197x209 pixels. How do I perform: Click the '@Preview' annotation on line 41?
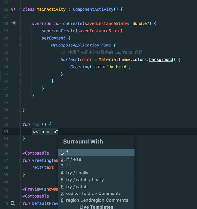point(32,189)
